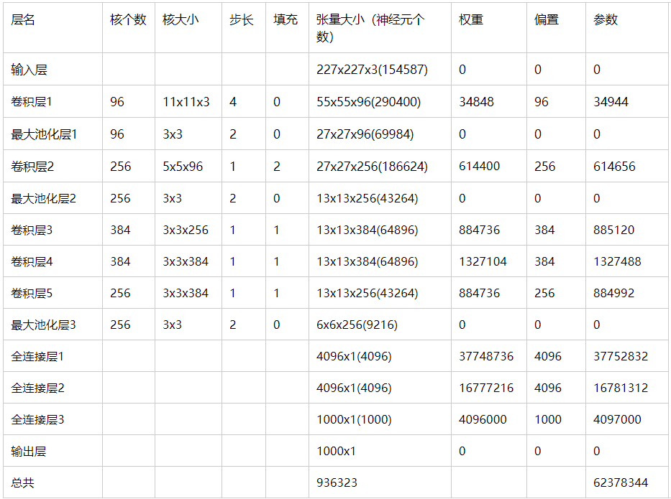This screenshot has width=671, height=499.
Task: Select the 27x27x256(186624) cell
Action: click(372, 166)
